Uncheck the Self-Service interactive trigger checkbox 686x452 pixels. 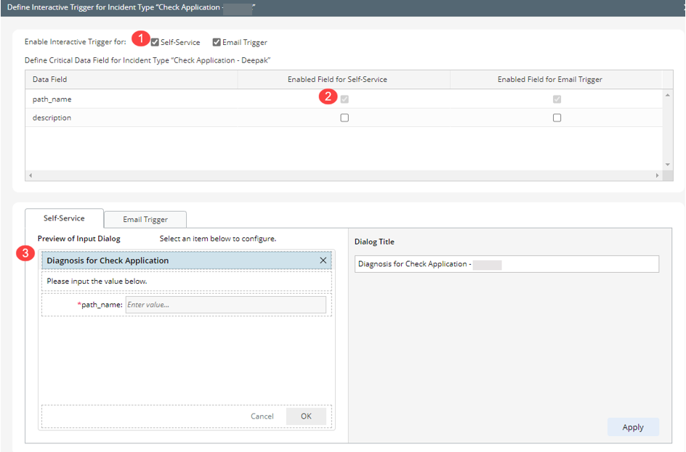(155, 42)
